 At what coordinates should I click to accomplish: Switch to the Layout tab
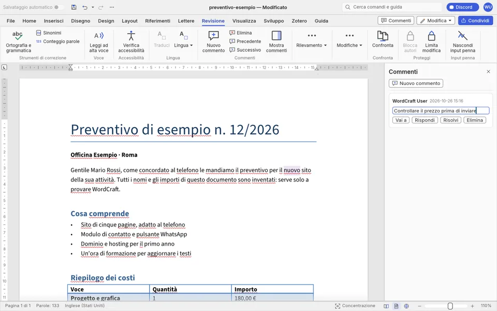pos(129,21)
